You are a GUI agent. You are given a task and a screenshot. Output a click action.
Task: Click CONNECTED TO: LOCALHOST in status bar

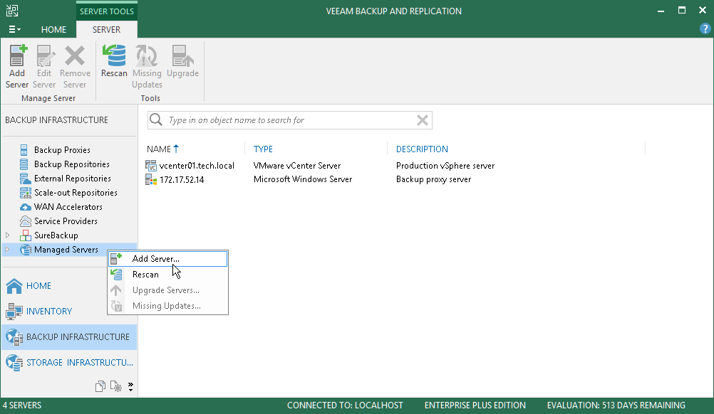point(345,405)
